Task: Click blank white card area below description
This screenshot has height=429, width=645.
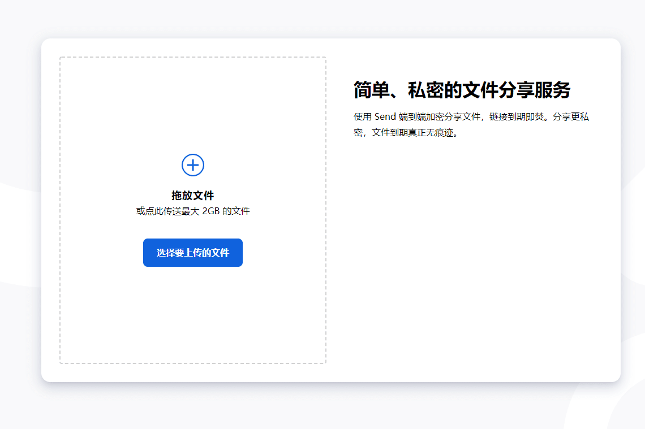Action: [x=472, y=254]
